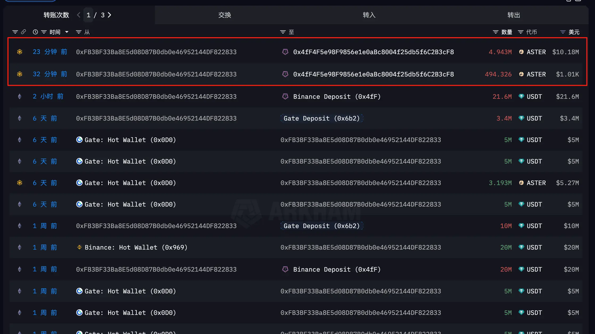Screen dimensions: 595x334
Task: Click USDT token icon in 21.6M row
Action: pyautogui.click(x=521, y=96)
